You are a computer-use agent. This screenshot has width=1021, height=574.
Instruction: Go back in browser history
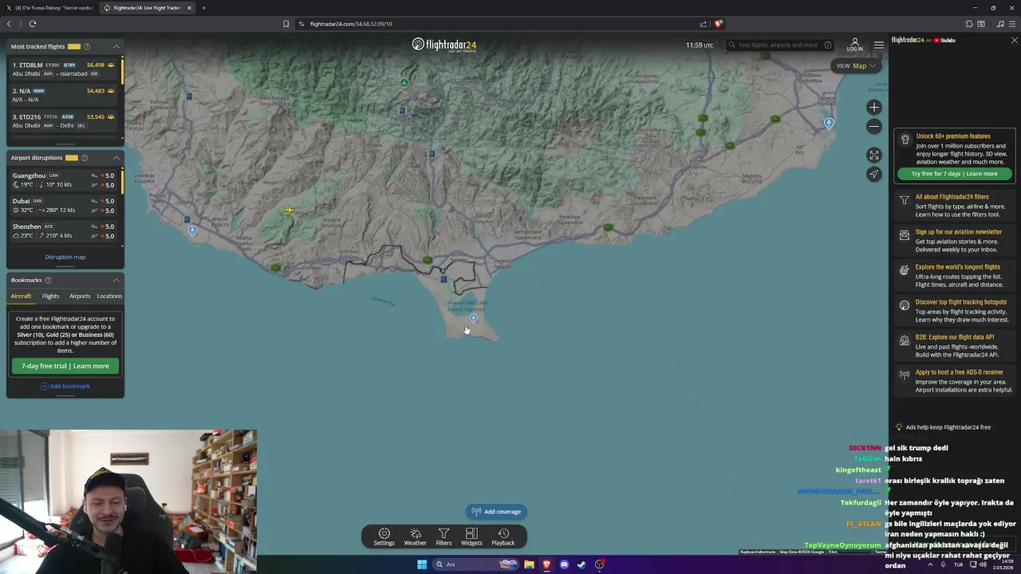[x=9, y=24]
